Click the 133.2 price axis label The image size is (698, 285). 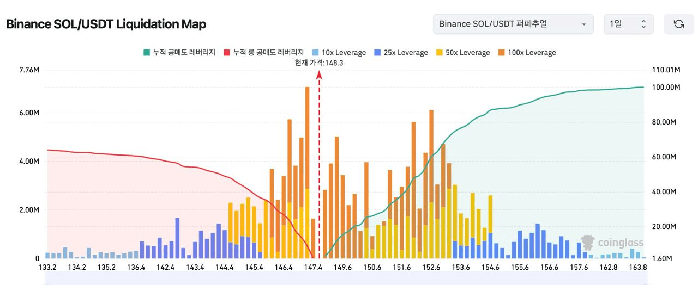pyautogui.click(x=47, y=267)
